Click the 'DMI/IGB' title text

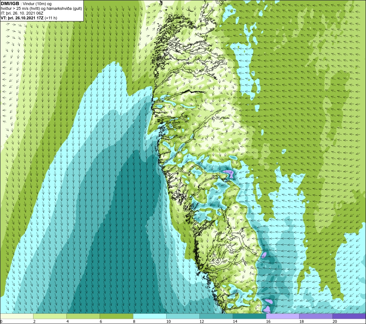10,4
